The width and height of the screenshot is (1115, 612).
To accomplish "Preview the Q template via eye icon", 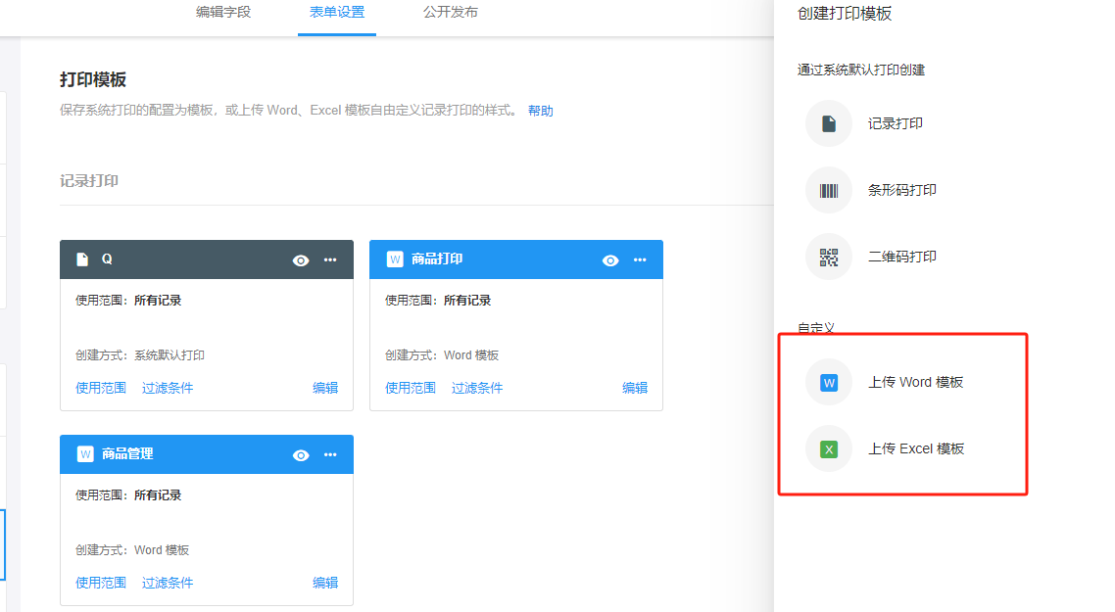I will [301, 260].
